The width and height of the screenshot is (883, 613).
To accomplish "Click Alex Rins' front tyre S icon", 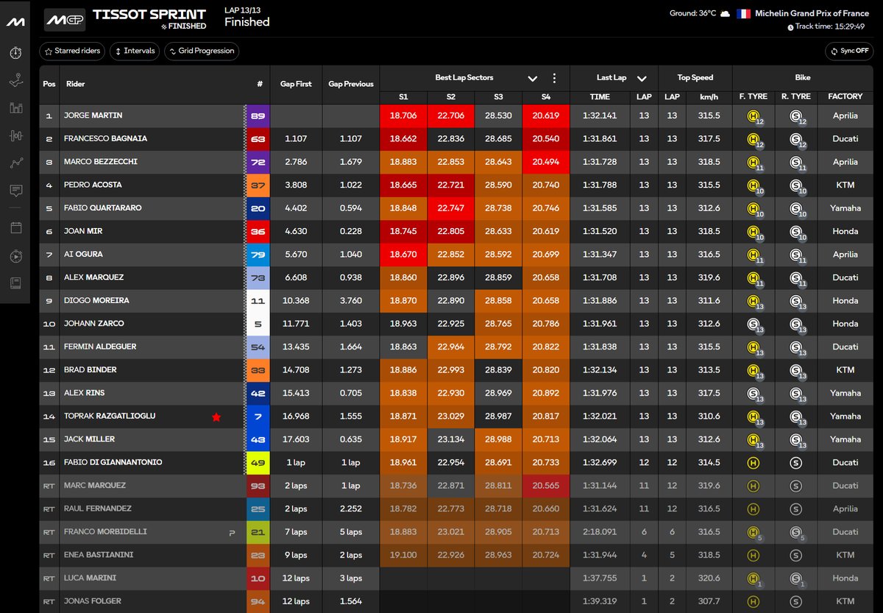I will coord(753,393).
